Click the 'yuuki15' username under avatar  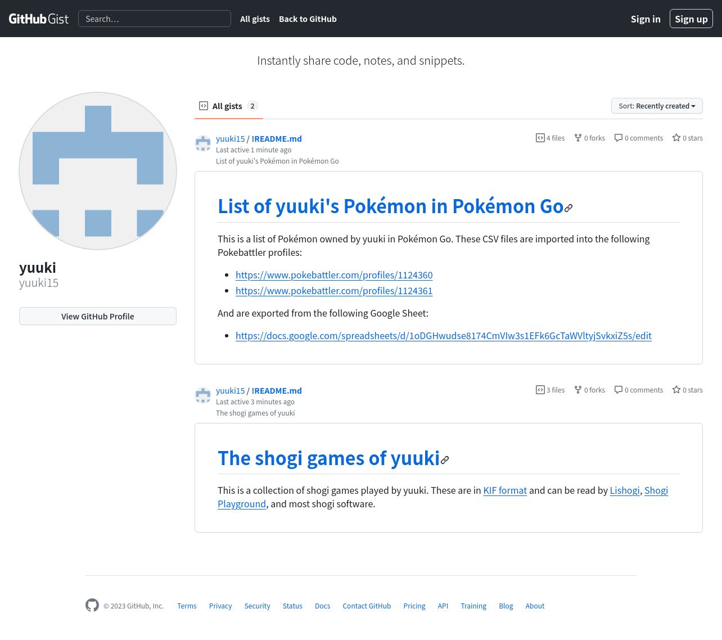39,283
